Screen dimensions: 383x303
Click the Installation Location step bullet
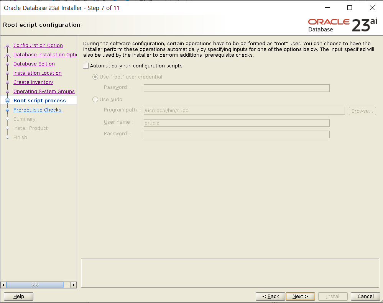click(8, 73)
